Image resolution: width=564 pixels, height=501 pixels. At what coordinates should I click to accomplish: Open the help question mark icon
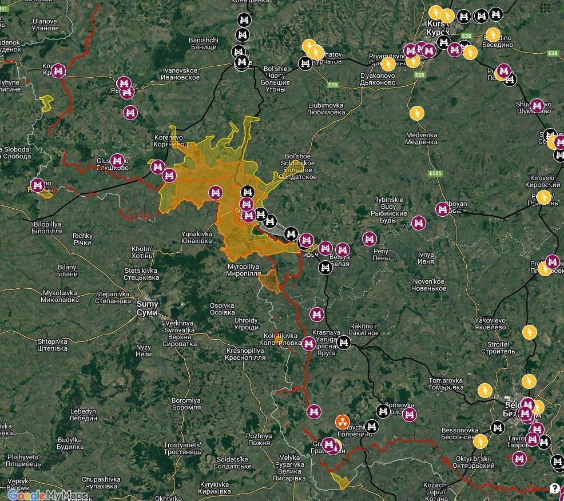[x=555, y=488]
